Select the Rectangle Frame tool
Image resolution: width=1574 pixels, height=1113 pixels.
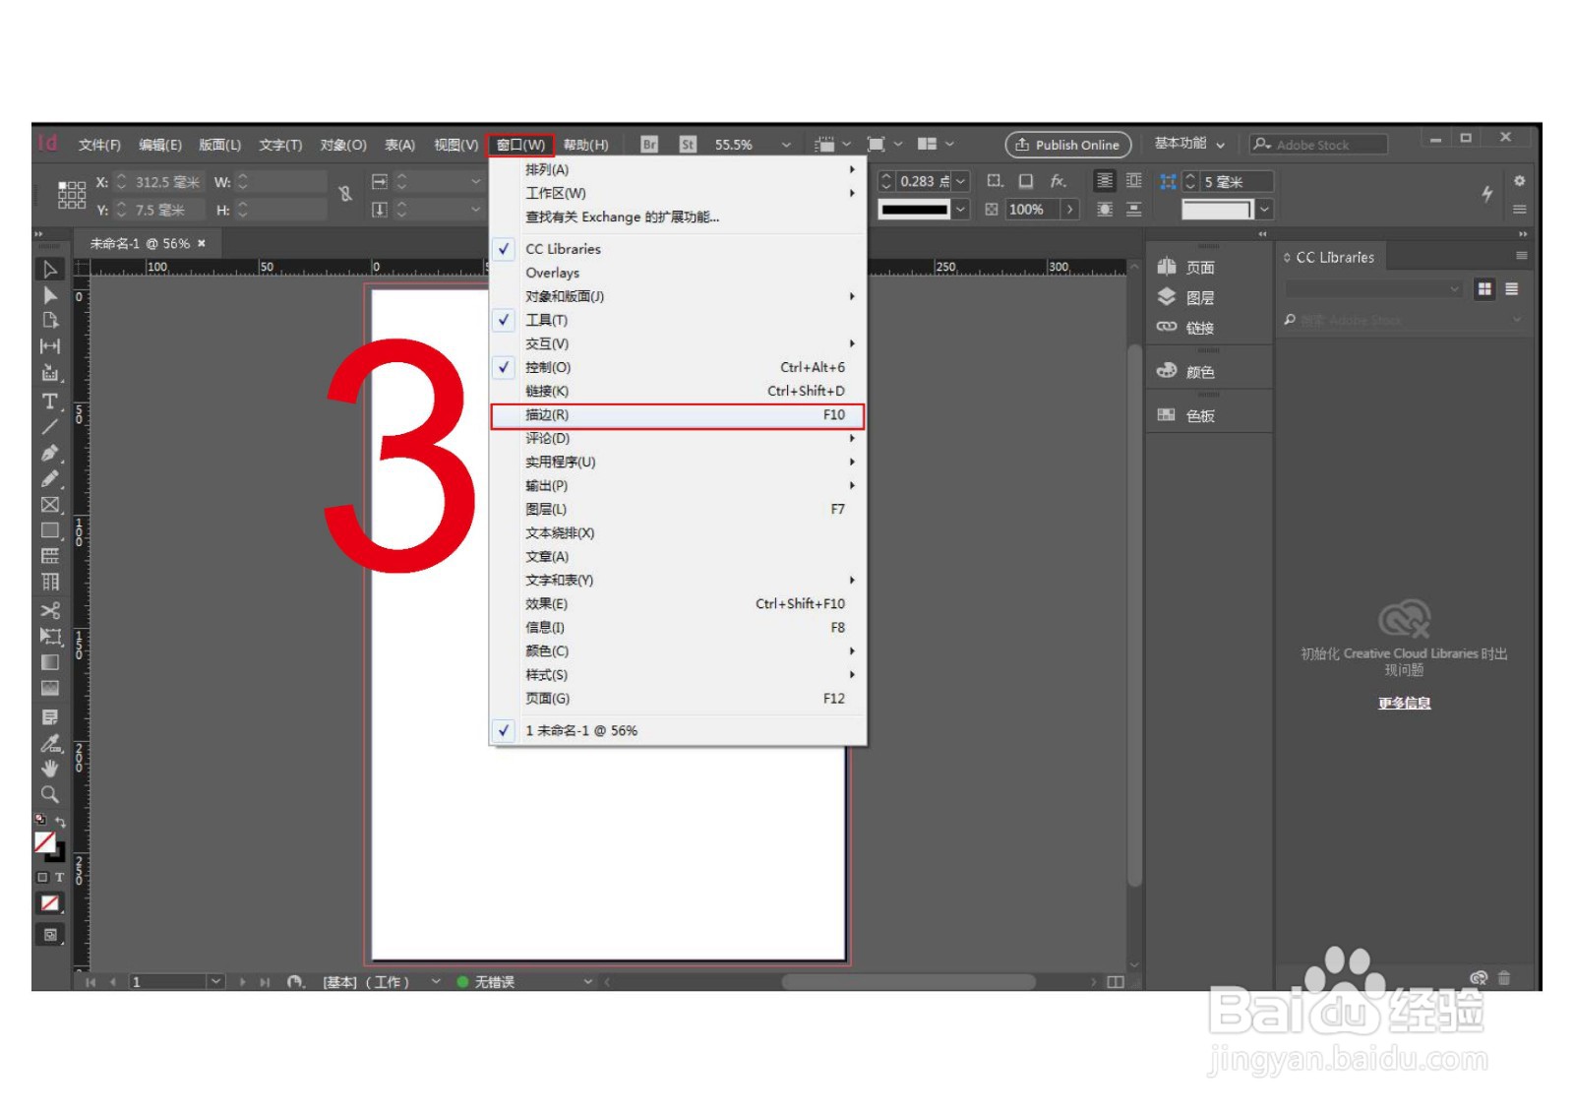(x=50, y=505)
